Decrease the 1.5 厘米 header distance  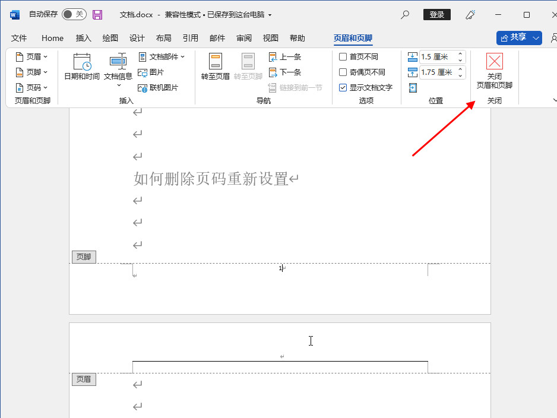(460, 60)
